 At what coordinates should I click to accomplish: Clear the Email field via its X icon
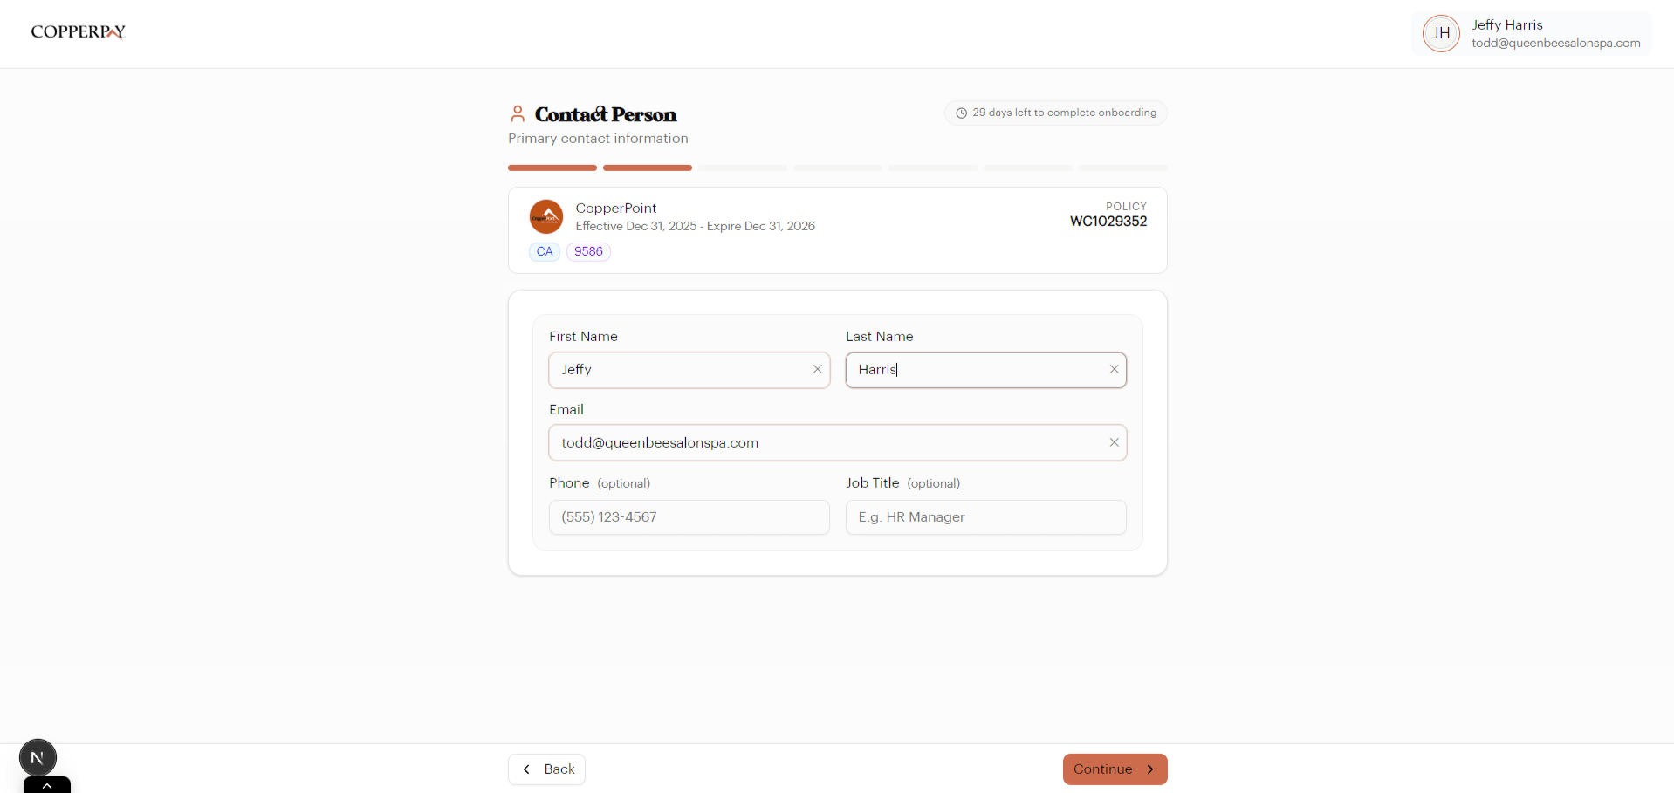click(1114, 442)
